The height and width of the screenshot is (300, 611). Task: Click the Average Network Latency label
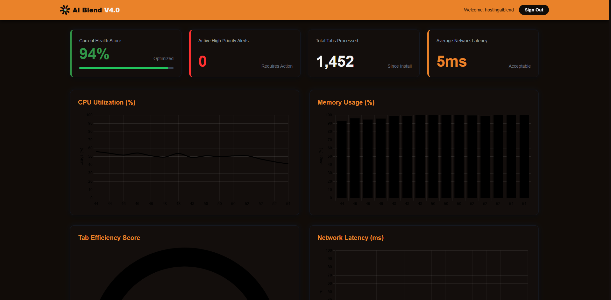pos(462,41)
